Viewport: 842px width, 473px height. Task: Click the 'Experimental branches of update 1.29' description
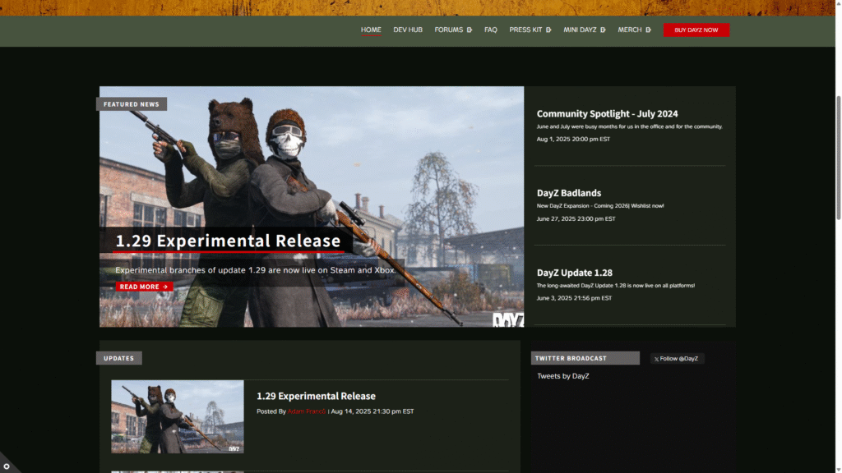(x=255, y=270)
